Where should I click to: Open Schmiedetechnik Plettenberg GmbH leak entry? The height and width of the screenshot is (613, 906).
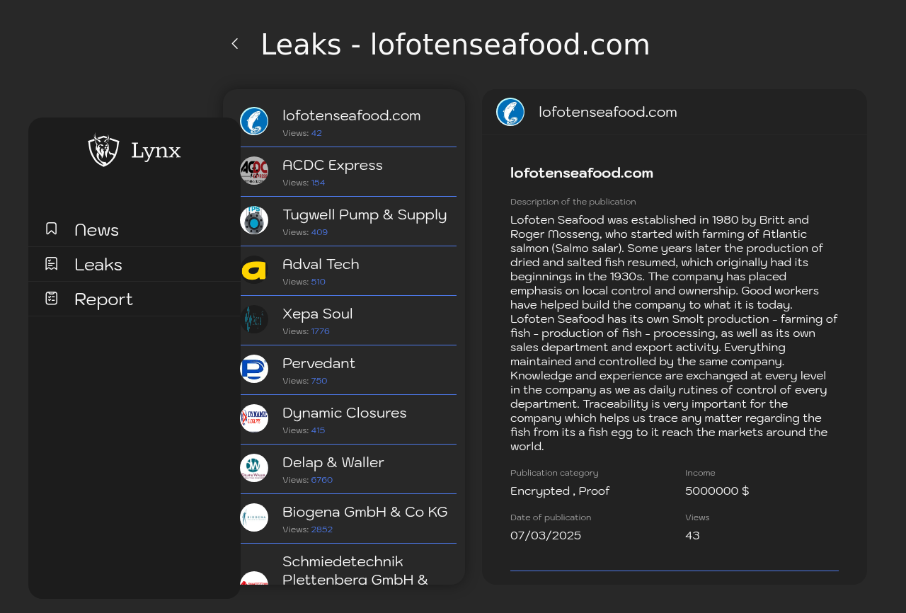pos(348,565)
